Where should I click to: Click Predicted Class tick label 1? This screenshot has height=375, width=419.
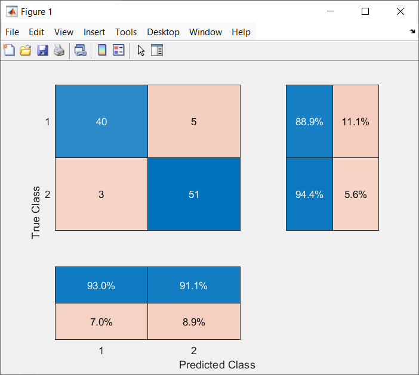pos(101,351)
